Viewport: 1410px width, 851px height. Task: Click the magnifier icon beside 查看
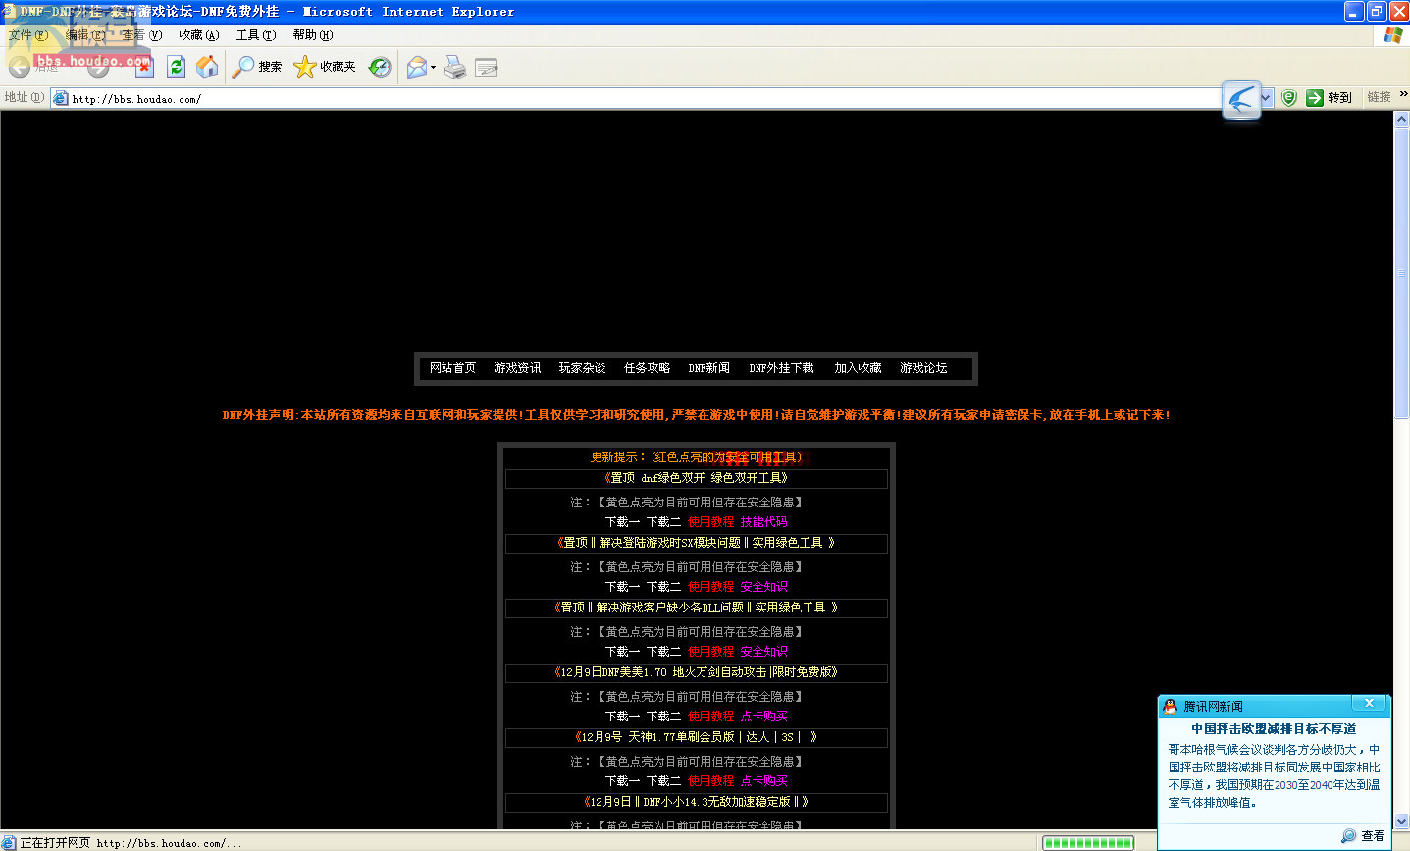click(x=1349, y=835)
